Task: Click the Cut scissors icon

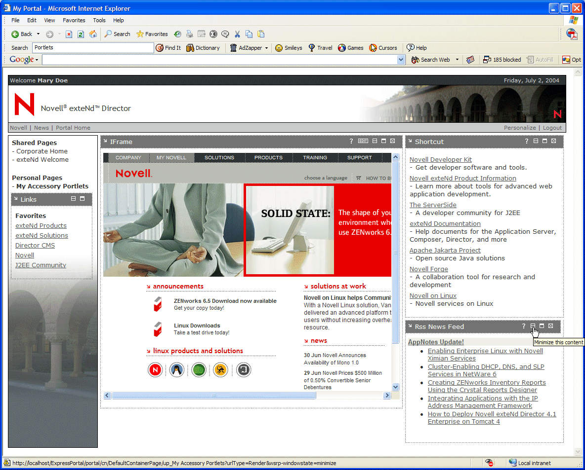Action: coord(237,34)
